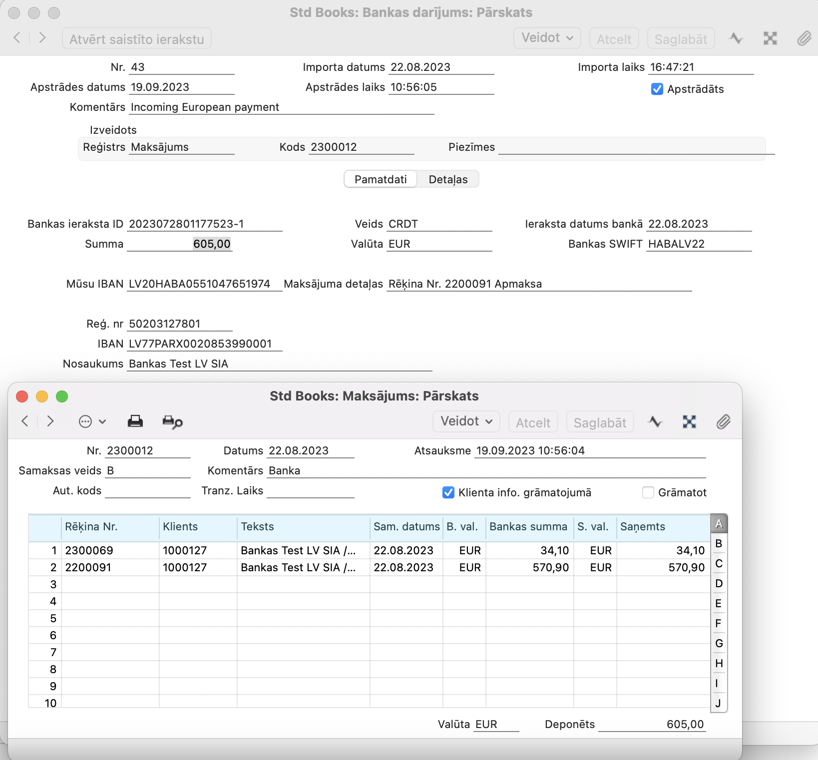
Task: Click the paperclip icon in Bankas darījums window
Action: click(804, 38)
